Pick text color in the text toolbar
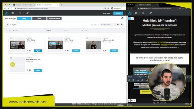Image resolution: width=194 pixels, height=109 pixels. [138, 80]
